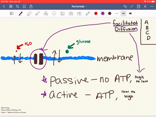Select the Lasso tool

point(54,14)
